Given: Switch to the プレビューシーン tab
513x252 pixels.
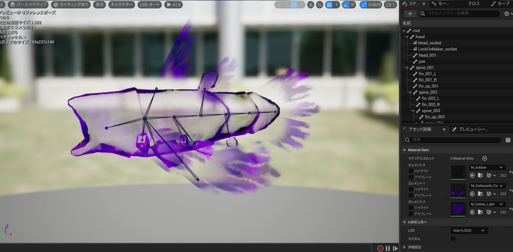Looking at the screenshot, I should 470,129.
